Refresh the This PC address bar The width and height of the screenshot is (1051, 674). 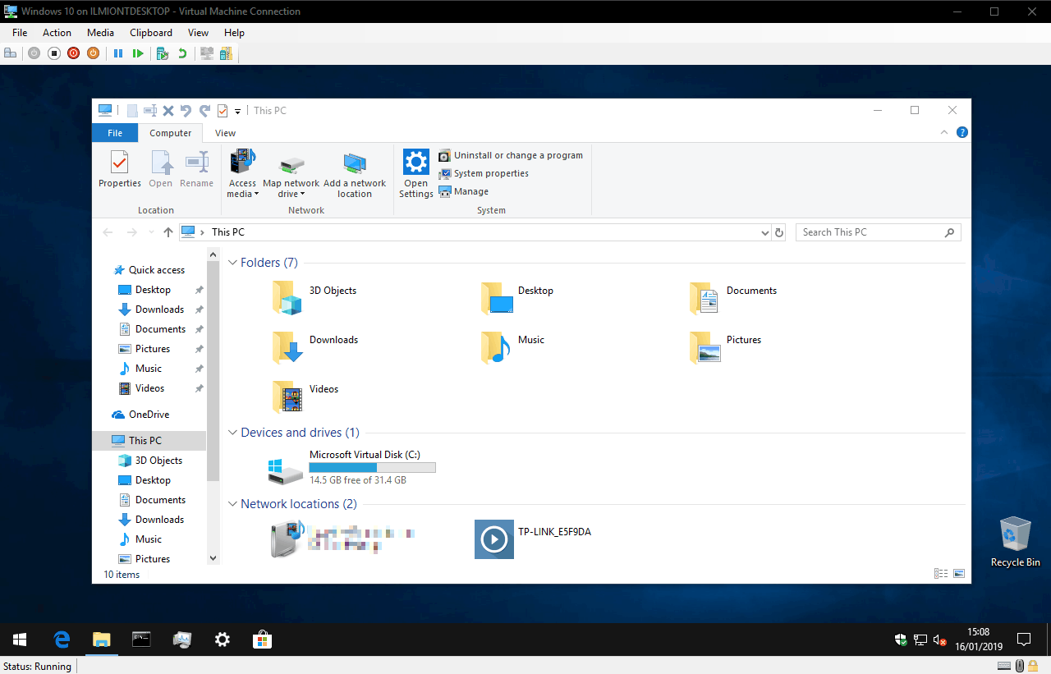coord(779,232)
